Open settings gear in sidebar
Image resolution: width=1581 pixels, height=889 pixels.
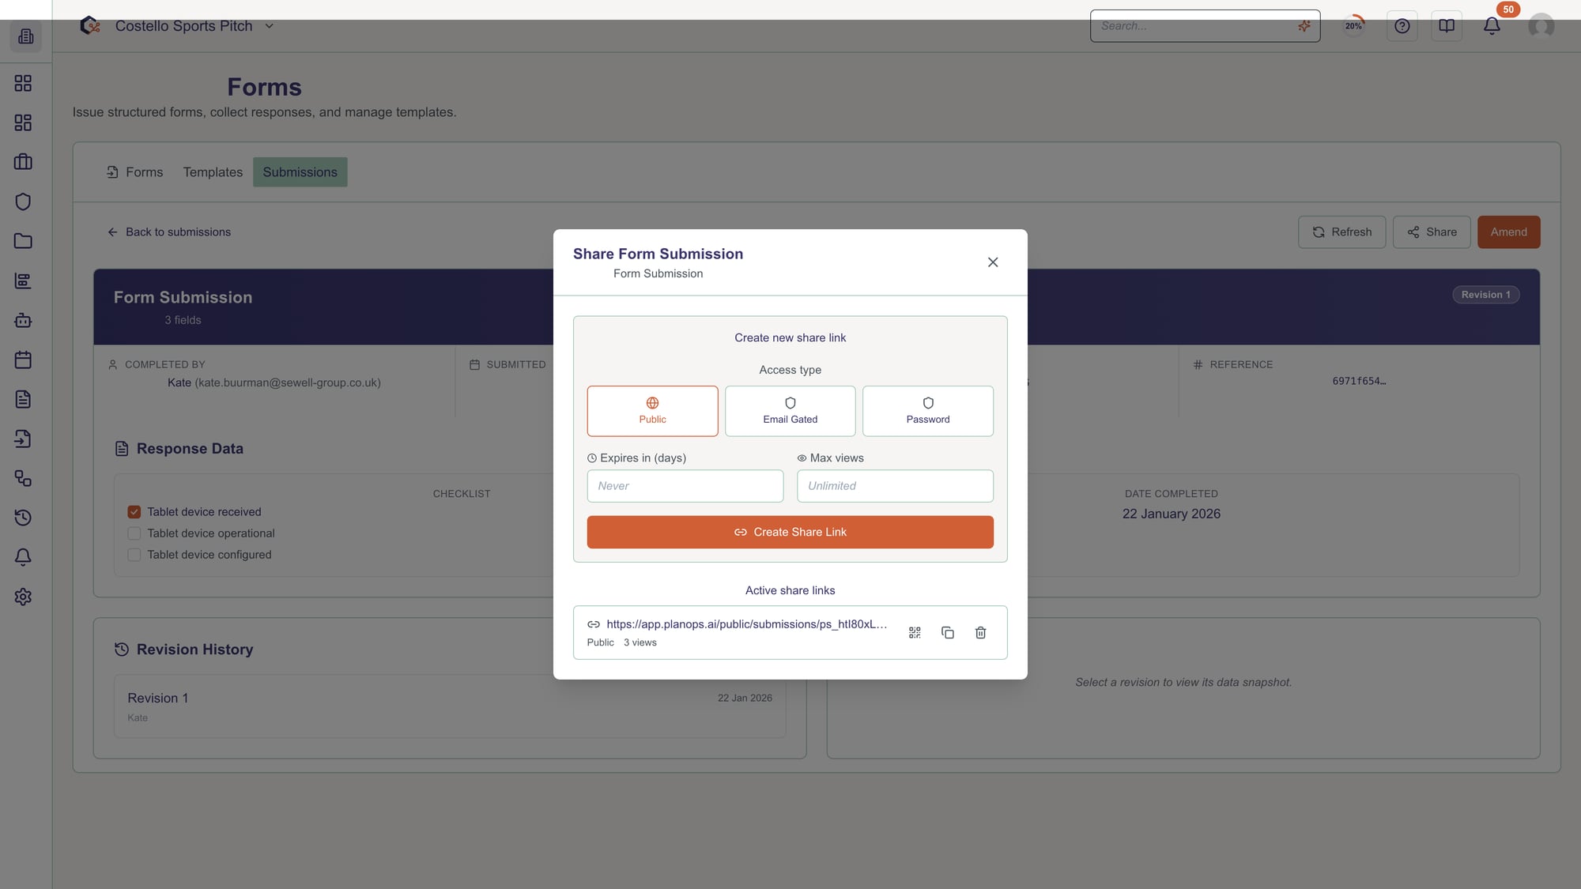pyautogui.click(x=23, y=597)
